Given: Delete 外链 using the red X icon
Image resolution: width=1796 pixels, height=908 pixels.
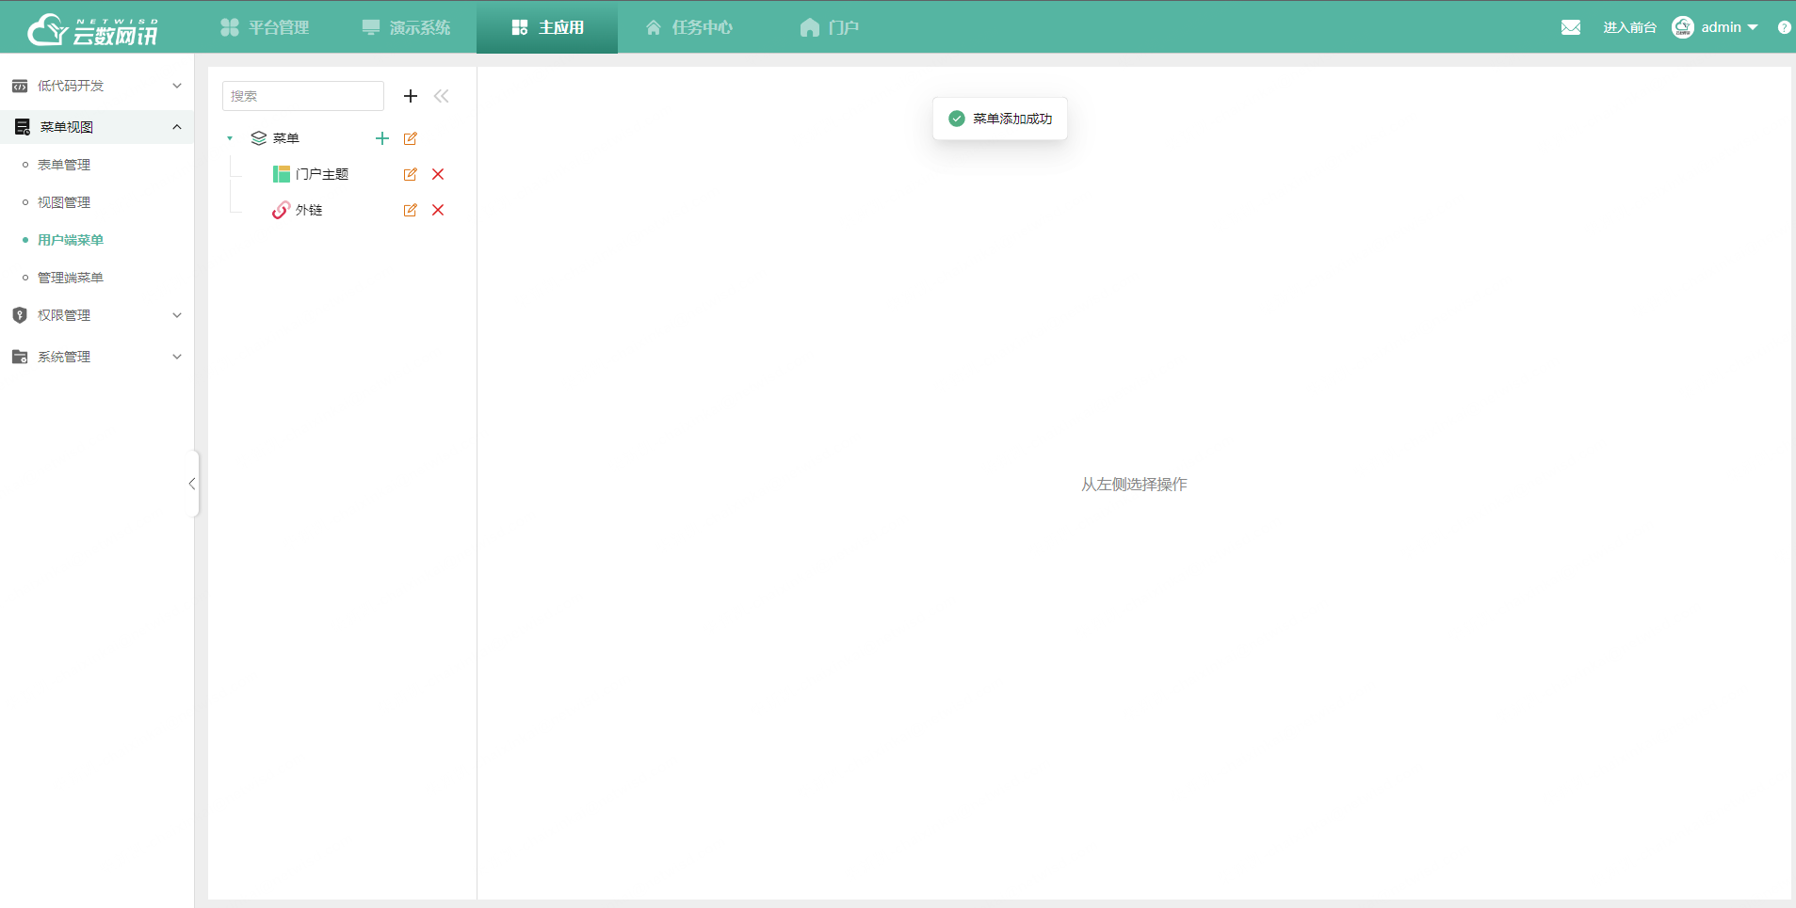Looking at the screenshot, I should coord(438,210).
